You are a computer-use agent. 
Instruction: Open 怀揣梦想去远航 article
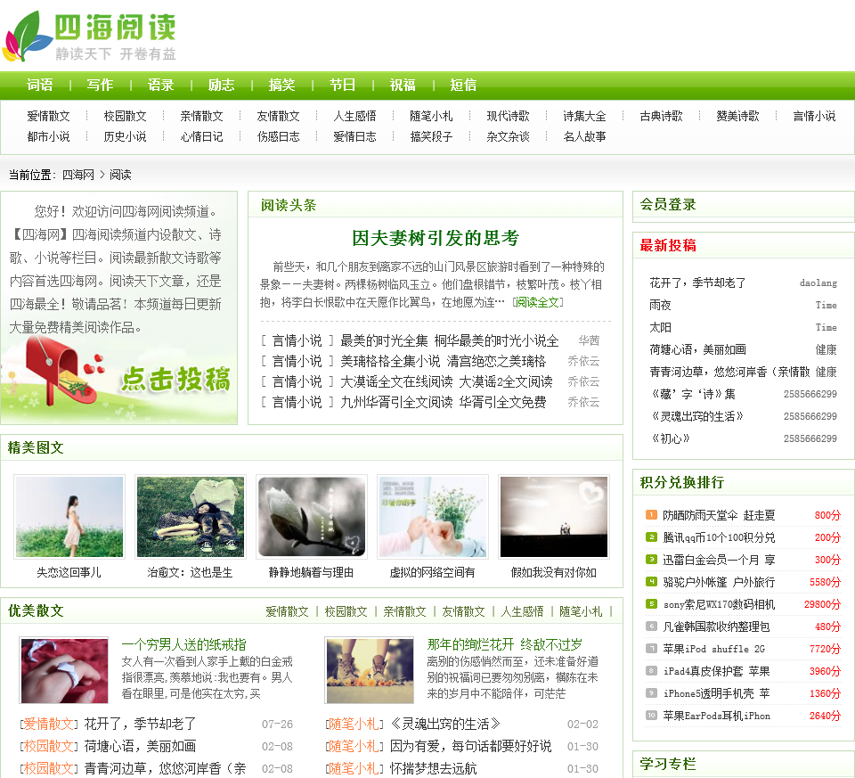pos(433,768)
